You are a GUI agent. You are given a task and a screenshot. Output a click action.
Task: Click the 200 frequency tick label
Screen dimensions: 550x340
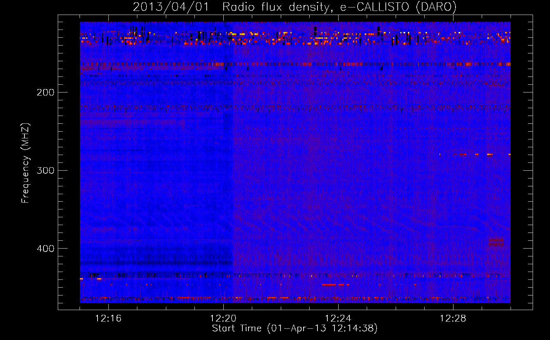[46, 92]
